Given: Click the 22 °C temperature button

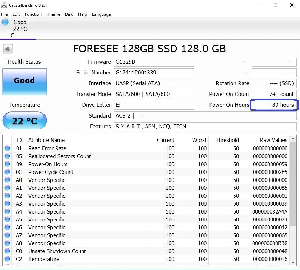Looking at the screenshot, I should [24, 121].
